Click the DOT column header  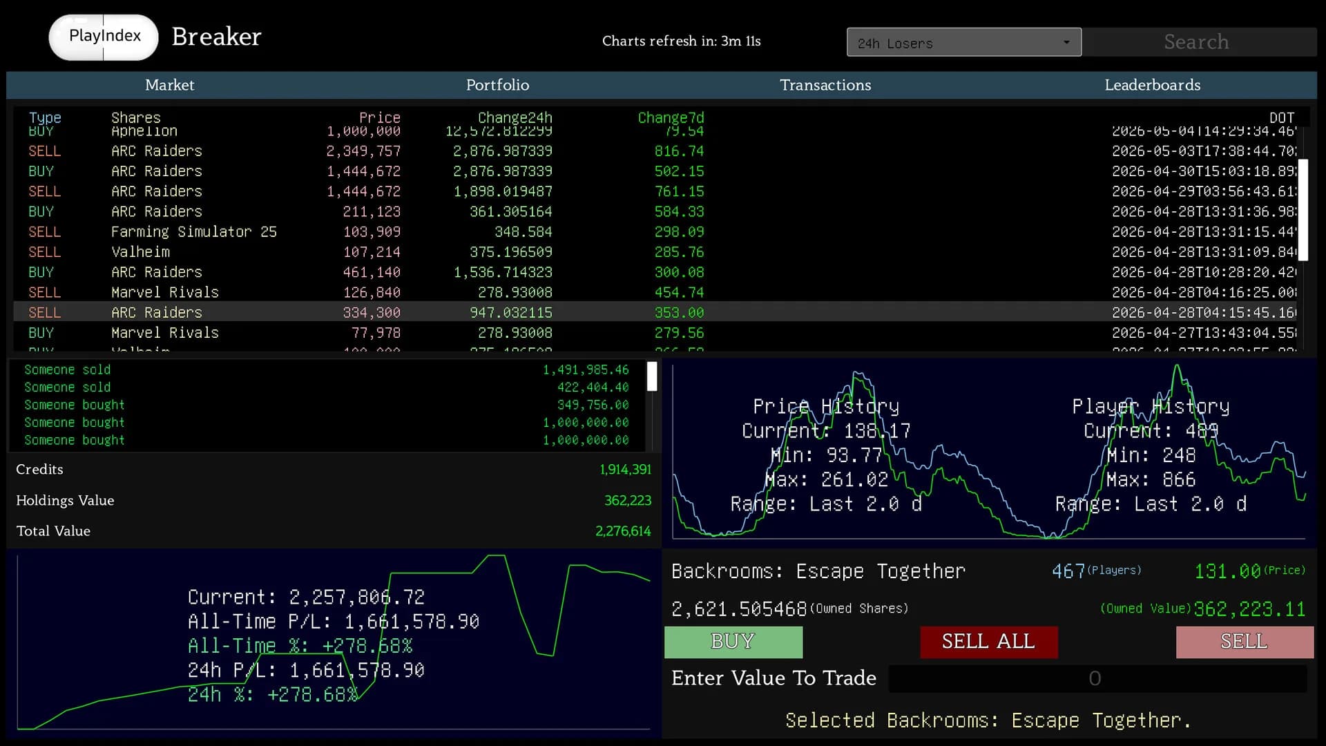point(1282,117)
